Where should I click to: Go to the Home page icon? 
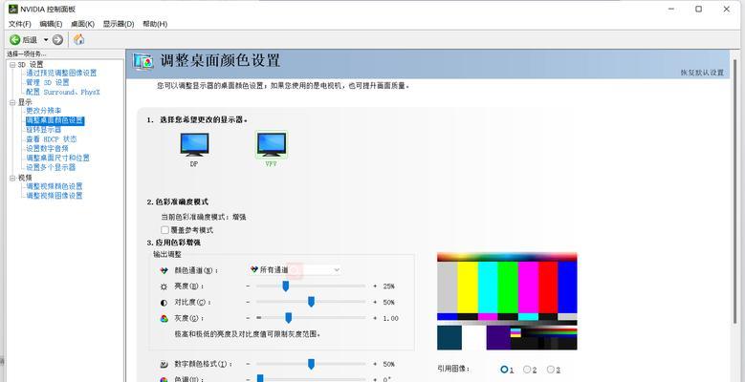tap(78, 39)
